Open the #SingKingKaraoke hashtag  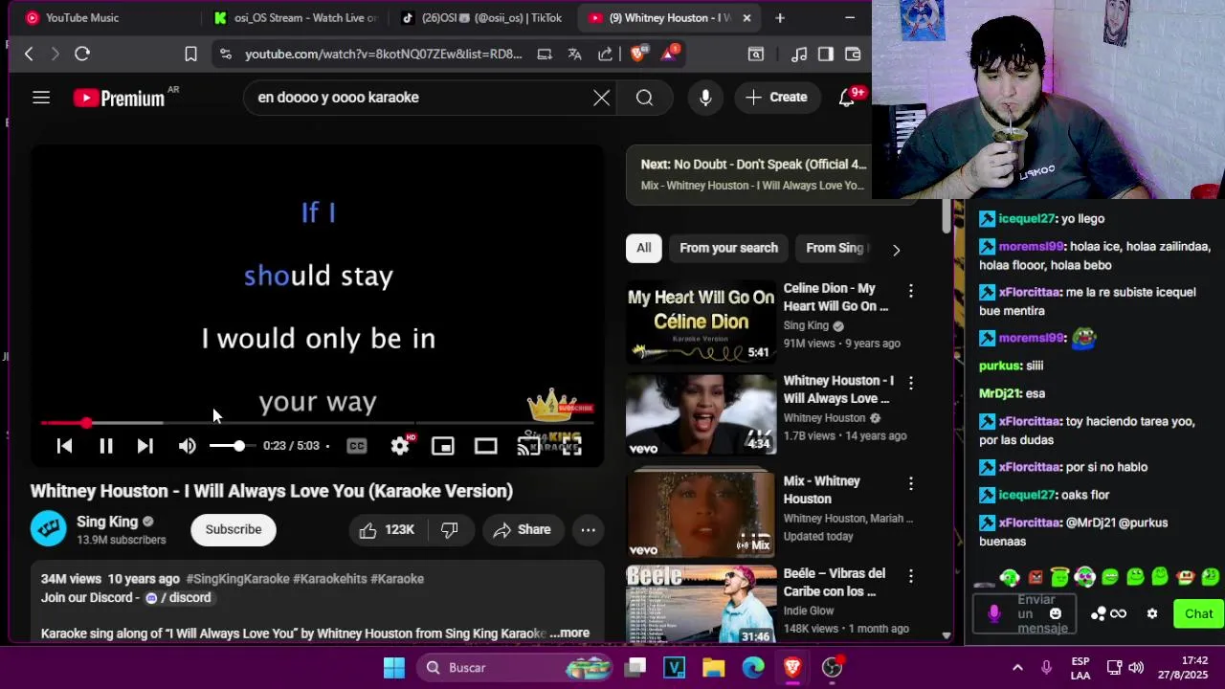[x=237, y=579]
